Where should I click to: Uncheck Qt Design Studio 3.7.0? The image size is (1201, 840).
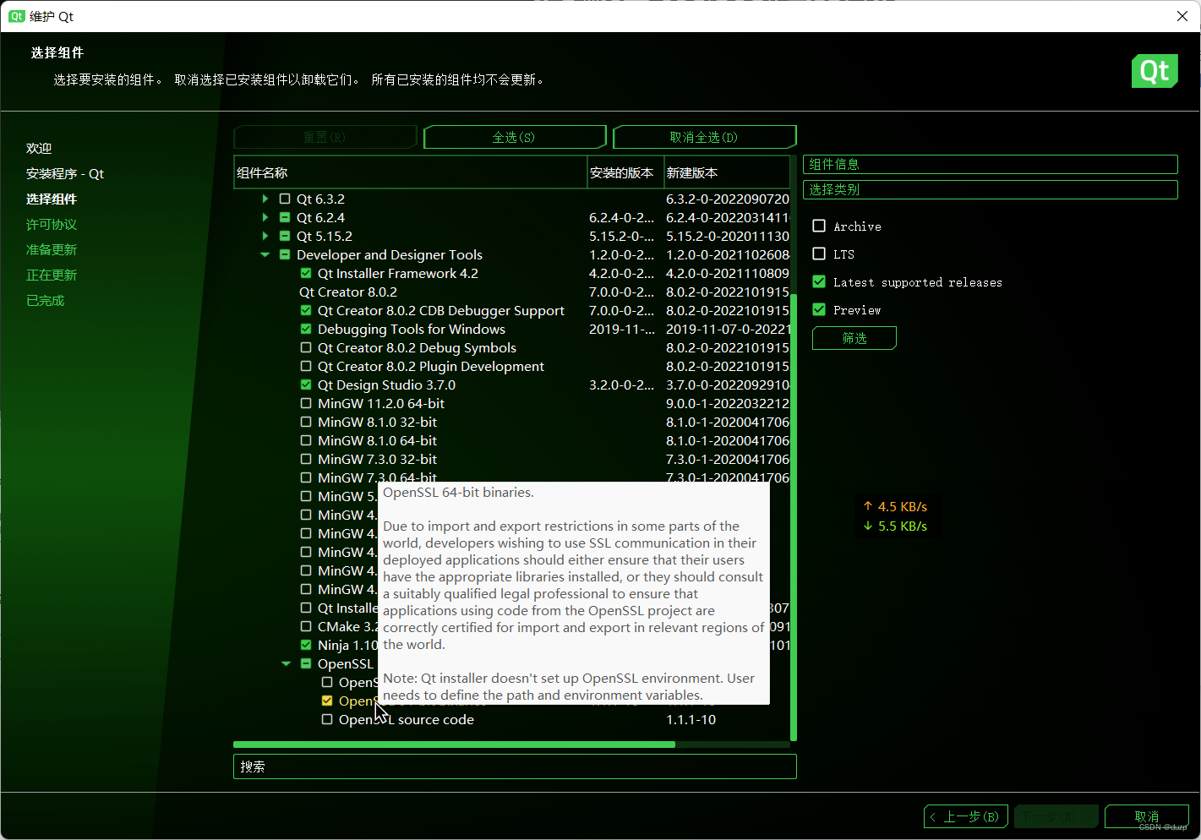(x=306, y=385)
